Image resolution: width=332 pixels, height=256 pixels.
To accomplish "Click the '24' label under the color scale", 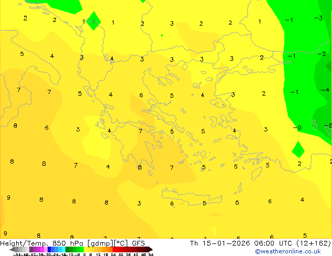I will [113, 254].
